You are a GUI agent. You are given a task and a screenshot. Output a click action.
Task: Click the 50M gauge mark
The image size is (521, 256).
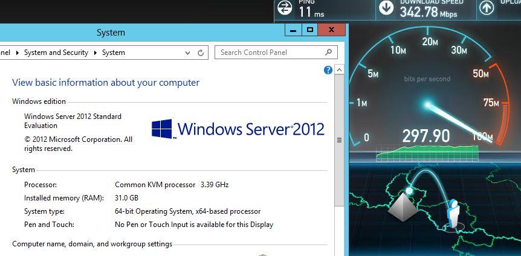481,74
